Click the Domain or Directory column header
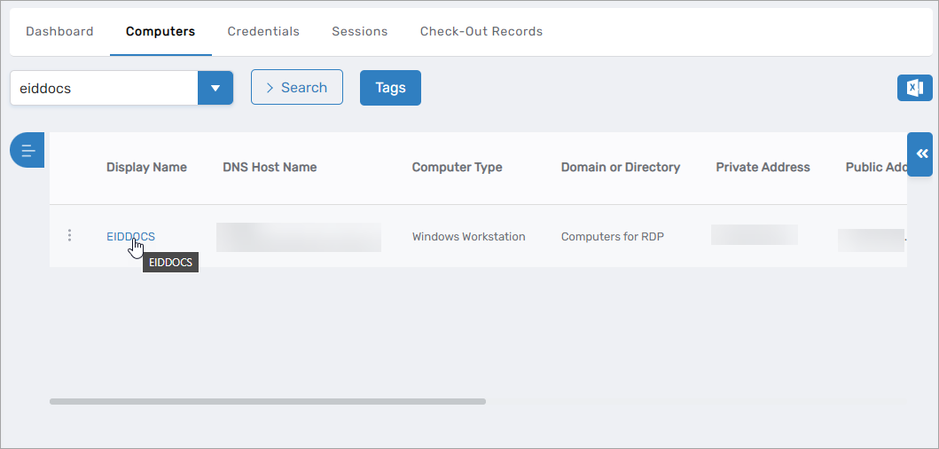The width and height of the screenshot is (939, 449). [621, 168]
